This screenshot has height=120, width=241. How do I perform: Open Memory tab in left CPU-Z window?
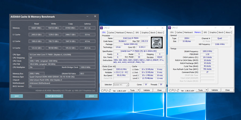click(x=130, y=33)
